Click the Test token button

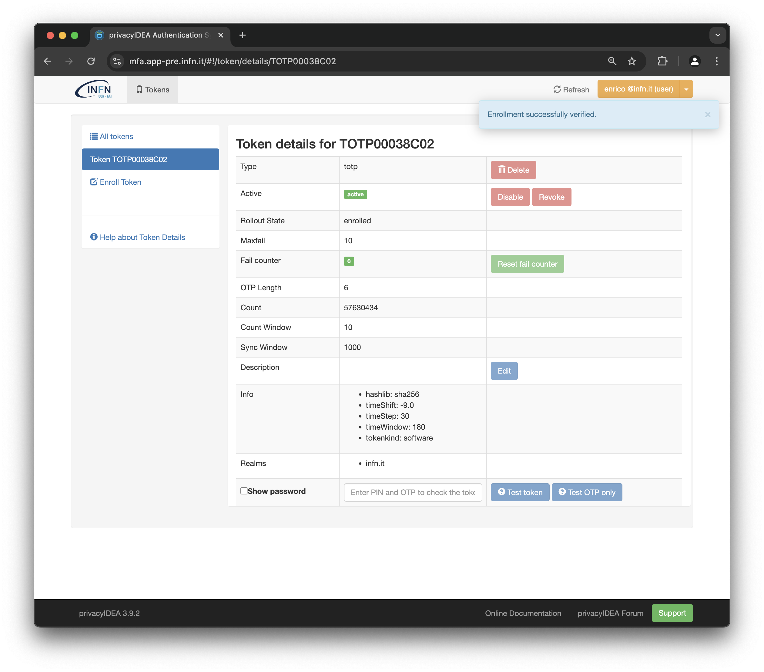tap(520, 492)
